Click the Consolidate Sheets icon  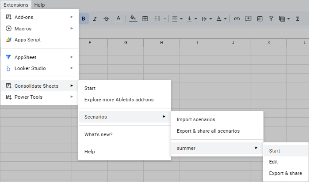[x=8, y=85]
